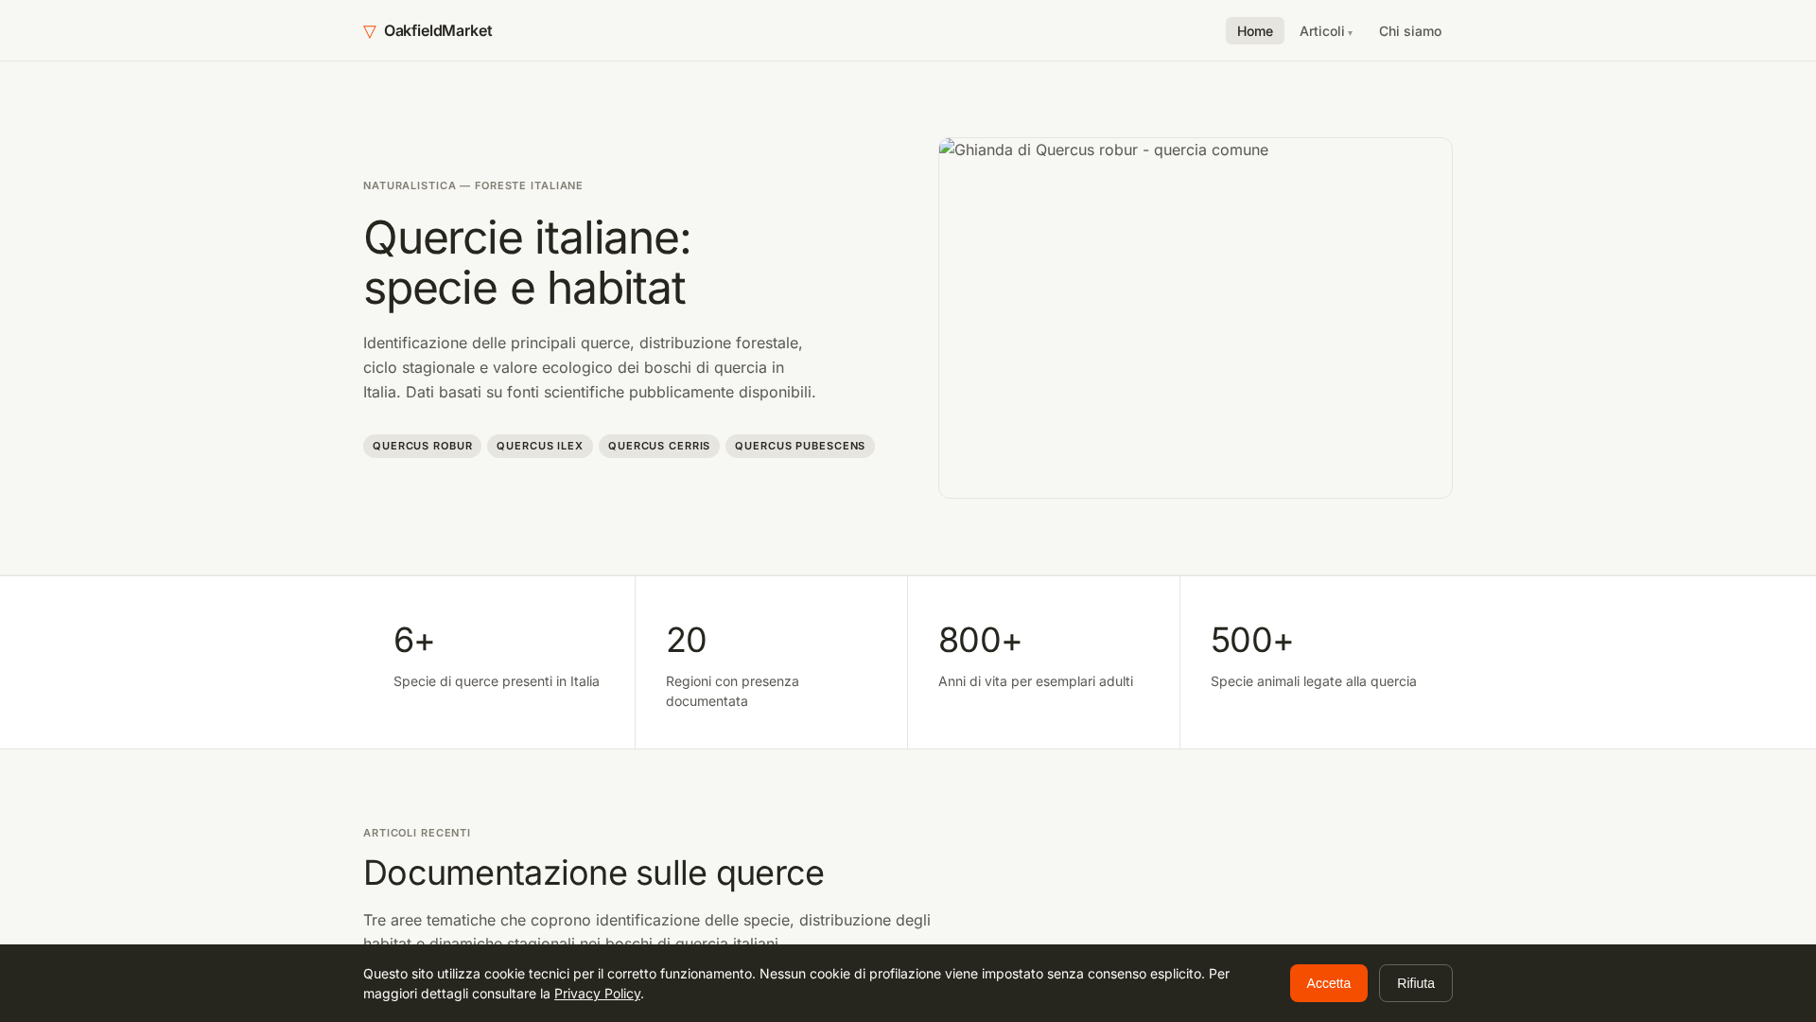1816x1022 pixels.
Task: Select the QUERCUS PUBESCENS tag
Action: 799,446
